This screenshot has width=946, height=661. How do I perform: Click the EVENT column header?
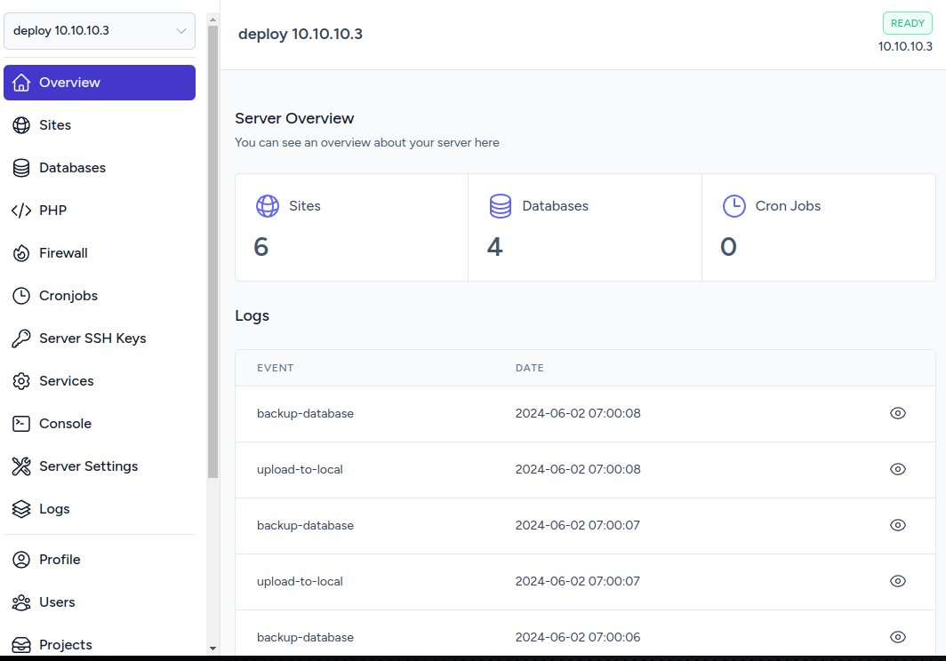275,368
